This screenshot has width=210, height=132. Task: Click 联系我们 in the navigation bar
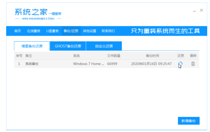click(108, 31)
